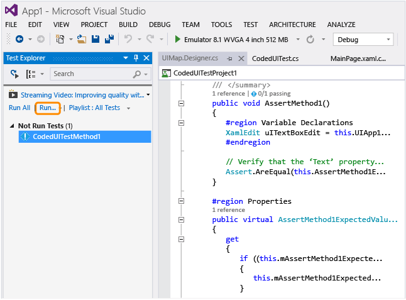406x300 pixels.
Task: Click the Run All link
Action: coord(19,108)
